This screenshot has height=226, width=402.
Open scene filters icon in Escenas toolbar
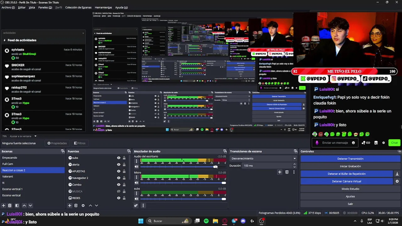click(x=17, y=206)
